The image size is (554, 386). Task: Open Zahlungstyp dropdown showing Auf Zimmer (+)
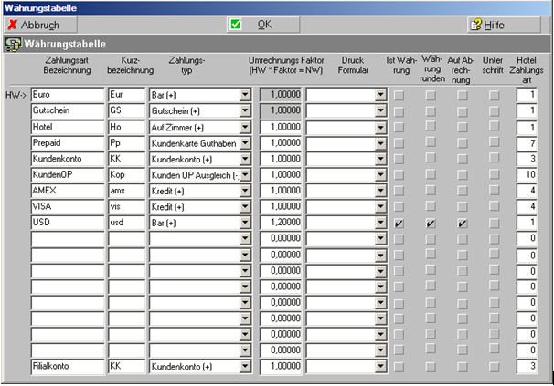pos(245,127)
